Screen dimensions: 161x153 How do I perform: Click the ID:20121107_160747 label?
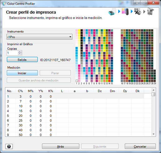[55, 60]
